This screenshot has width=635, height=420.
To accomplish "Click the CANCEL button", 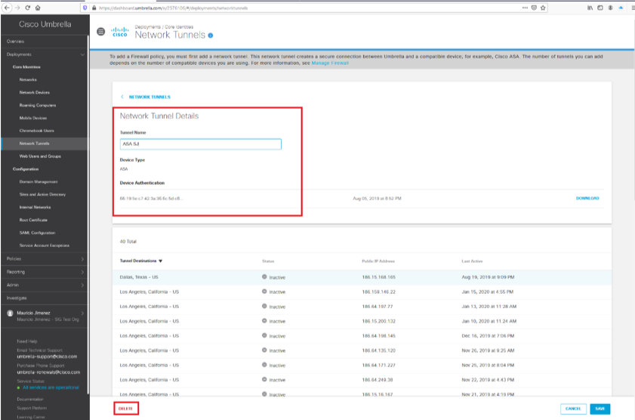I will click(x=573, y=409).
